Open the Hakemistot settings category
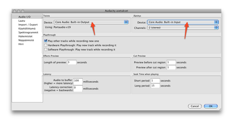Screen dimensions: 233x125 point(25,36)
